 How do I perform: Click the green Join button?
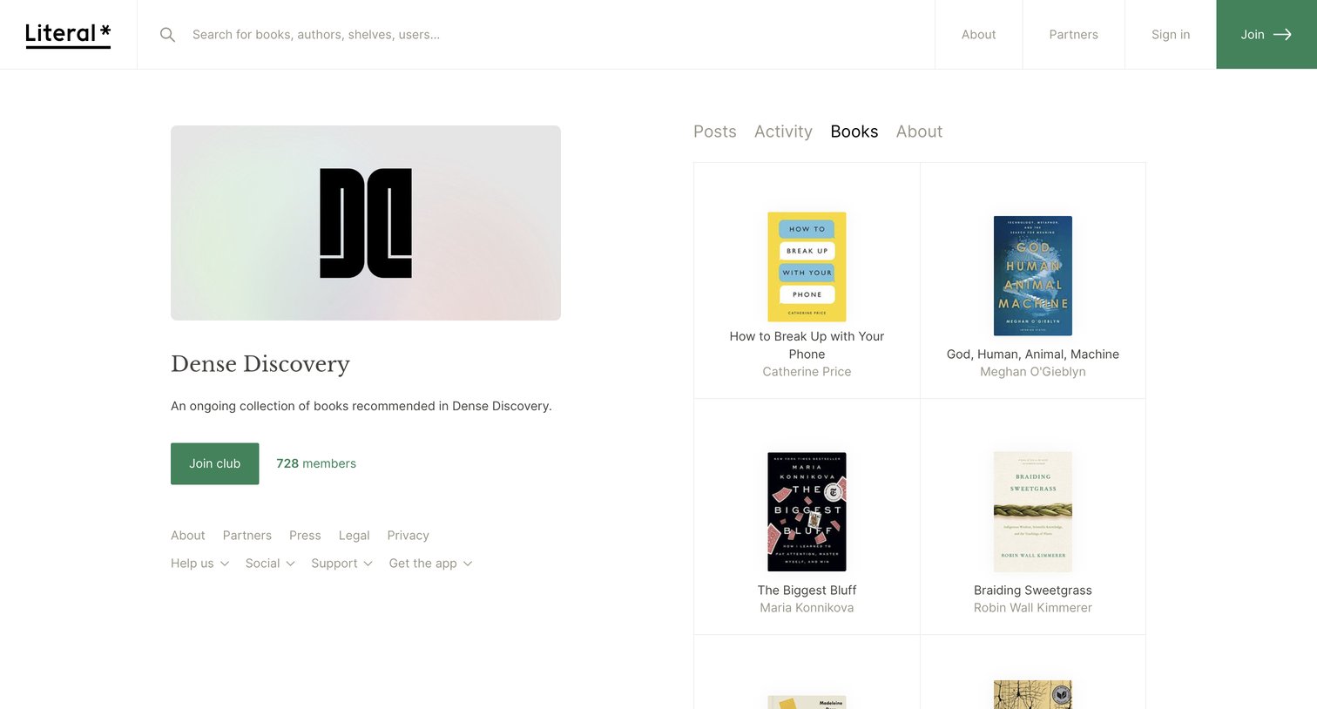(x=1266, y=35)
